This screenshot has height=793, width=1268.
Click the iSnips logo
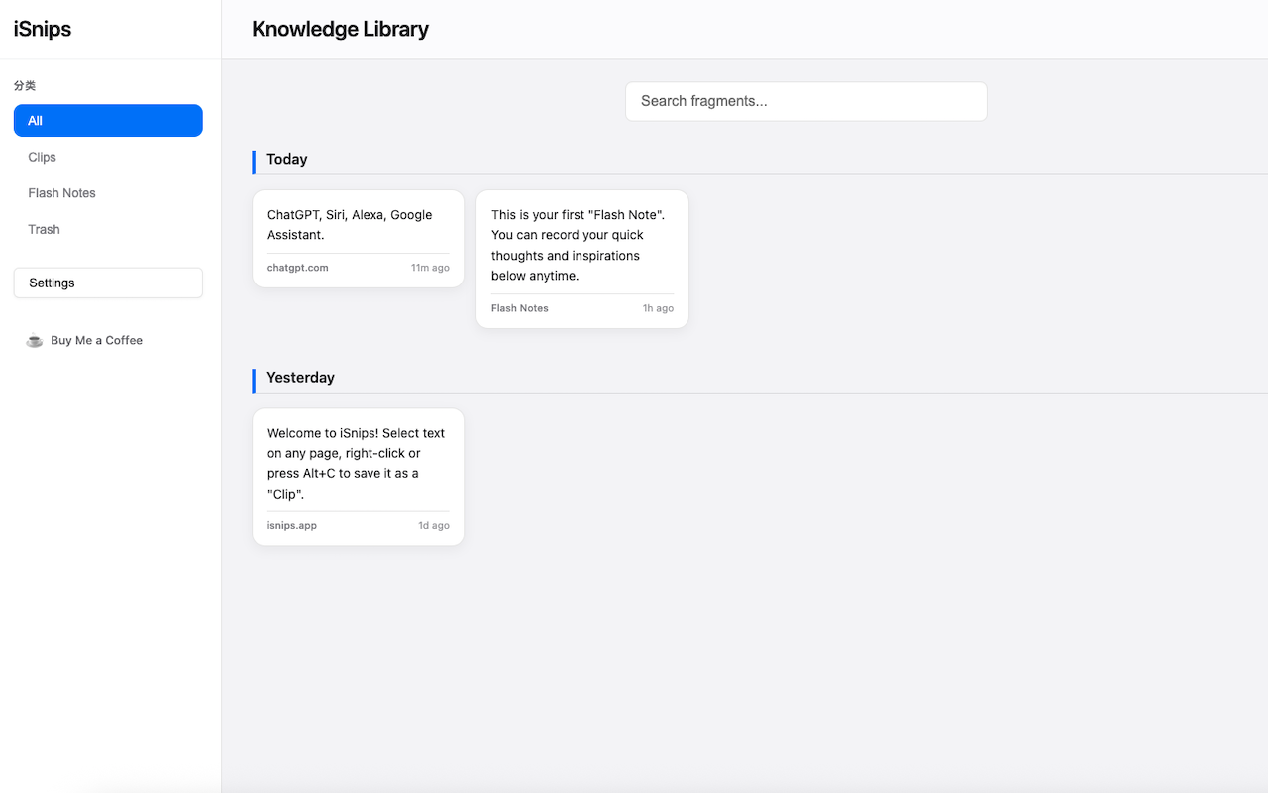(42, 29)
